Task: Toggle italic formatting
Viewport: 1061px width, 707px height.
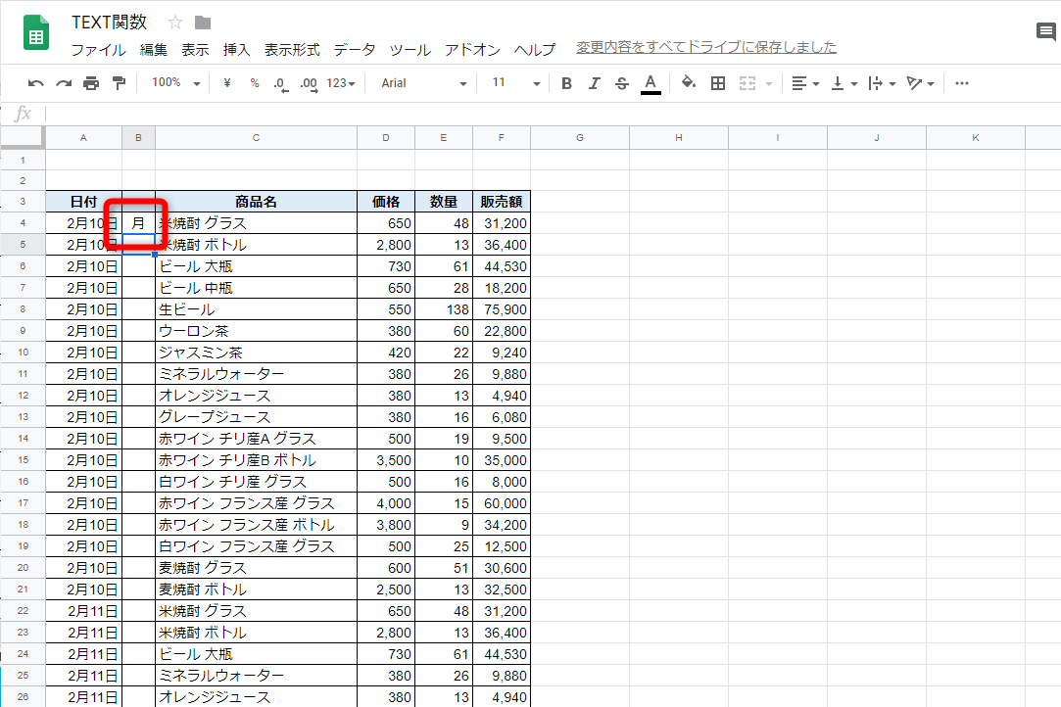Action: click(x=593, y=83)
